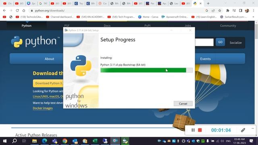The width and height of the screenshot is (258, 145).
Task: Minimize the recorder timer widget
Action: 253,128
